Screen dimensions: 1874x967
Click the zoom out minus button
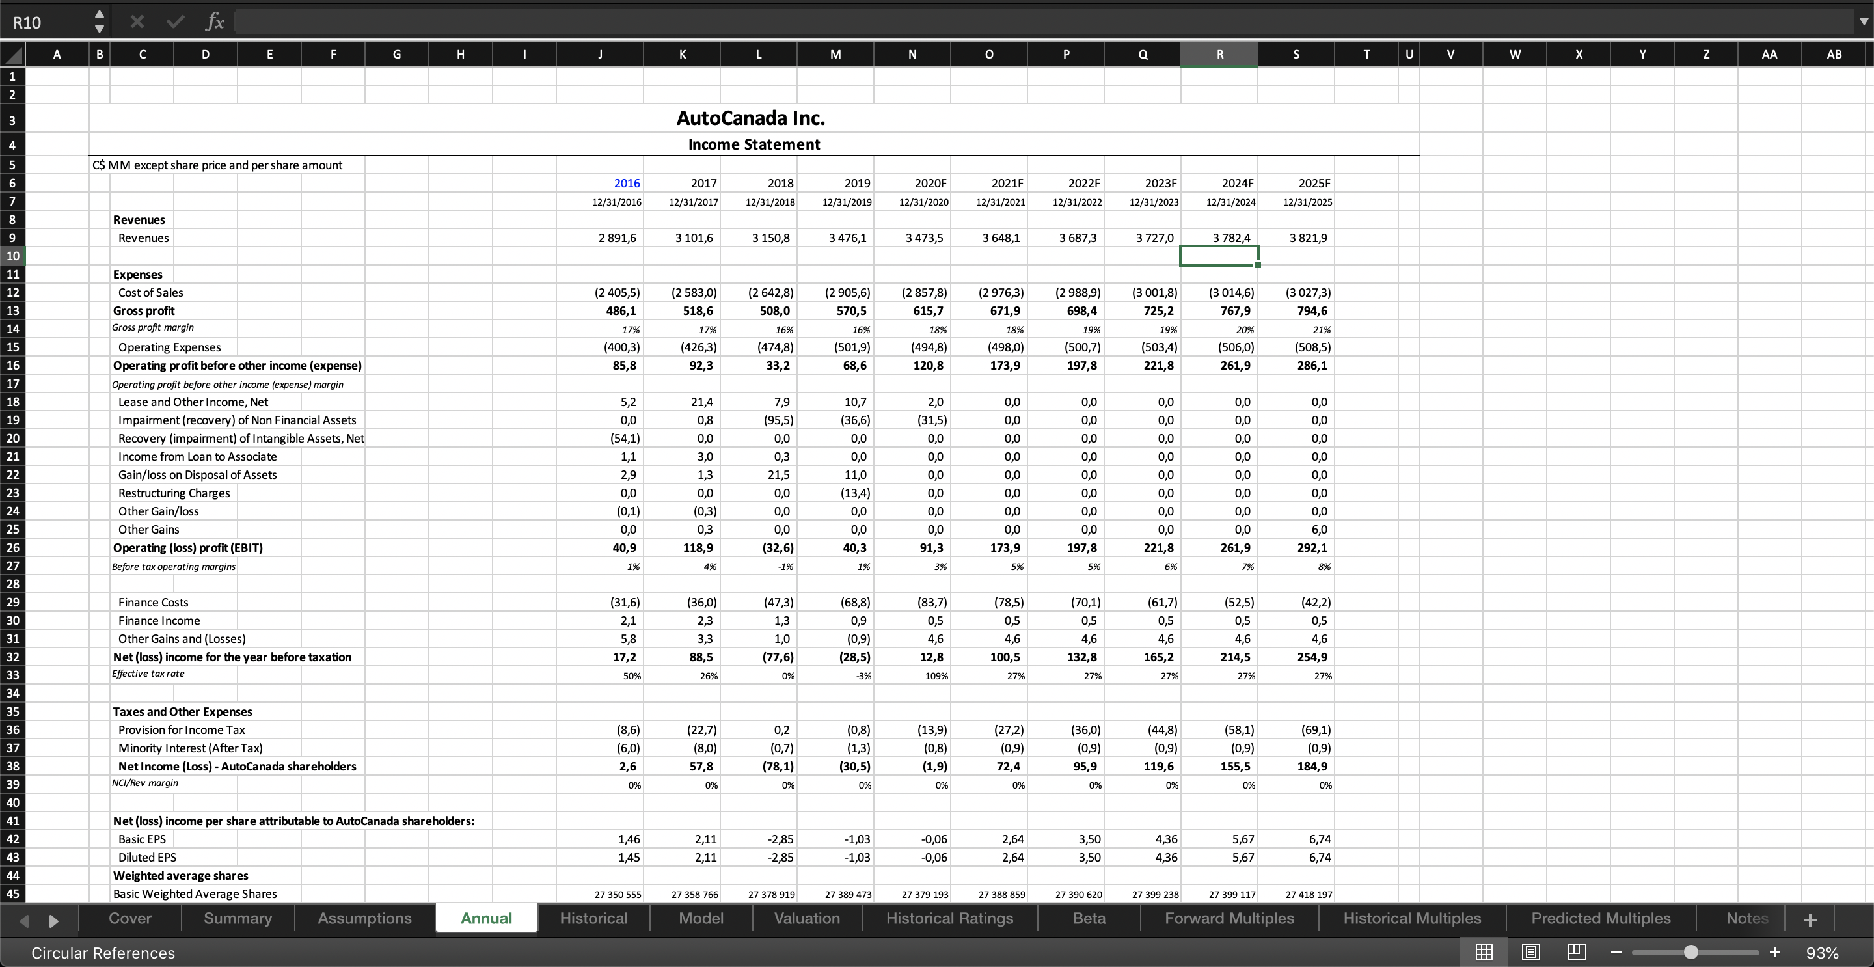click(x=1616, y=952)
